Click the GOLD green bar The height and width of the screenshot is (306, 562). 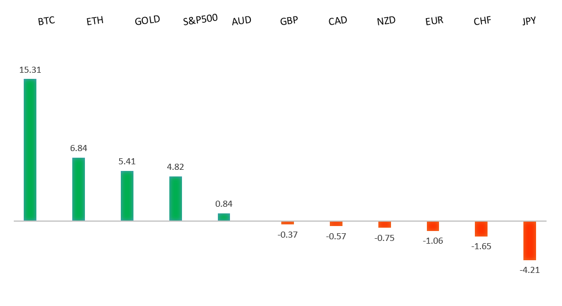127,196
